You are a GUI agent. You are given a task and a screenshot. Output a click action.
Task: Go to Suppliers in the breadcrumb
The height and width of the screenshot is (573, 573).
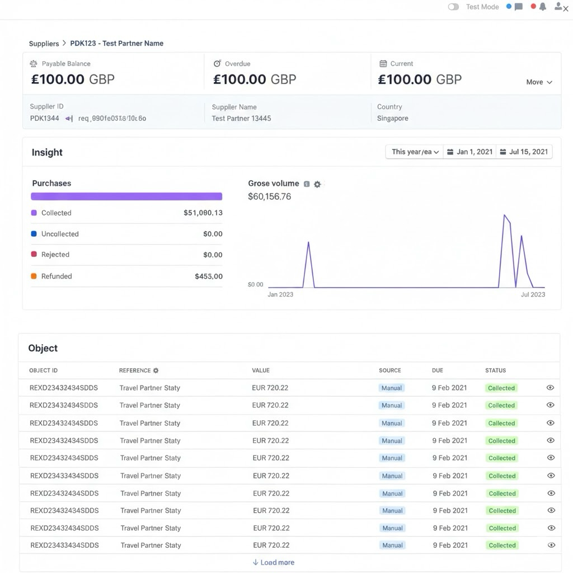[x=44, y=44]
